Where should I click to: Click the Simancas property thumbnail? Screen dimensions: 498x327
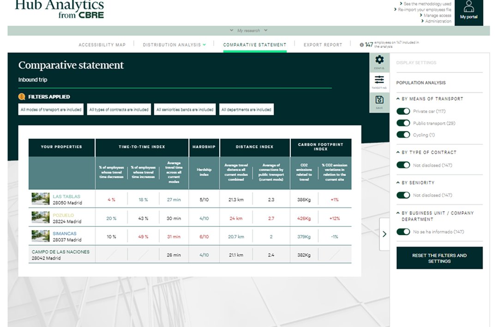[x=40, y=236]
